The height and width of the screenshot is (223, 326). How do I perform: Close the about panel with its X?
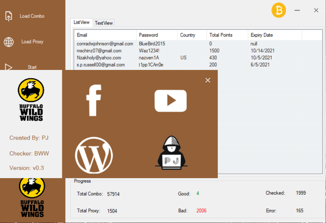[x=208, y=80]
